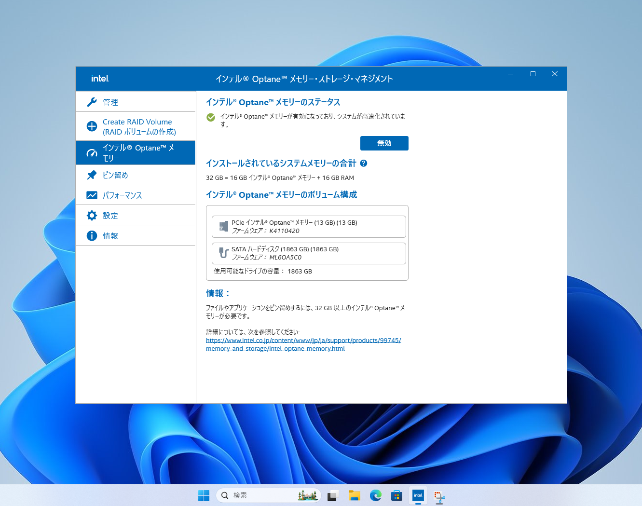Switch to the パフォーマンス page

(x=136, y=195)
